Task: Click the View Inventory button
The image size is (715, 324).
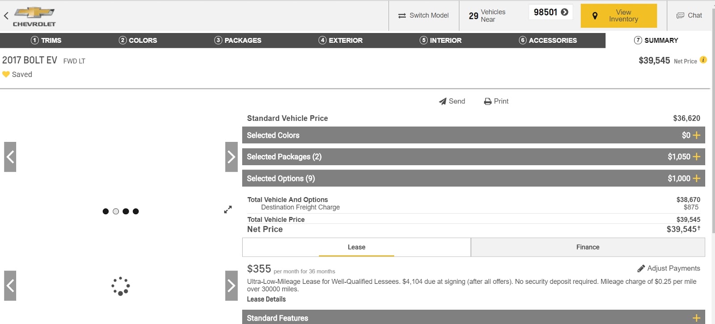Action: tap(618, 16)
